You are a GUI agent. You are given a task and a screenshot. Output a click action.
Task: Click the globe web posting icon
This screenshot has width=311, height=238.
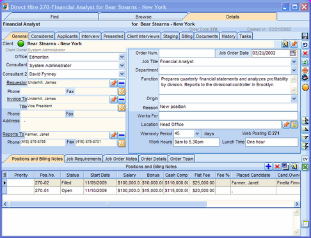point(305,77)
